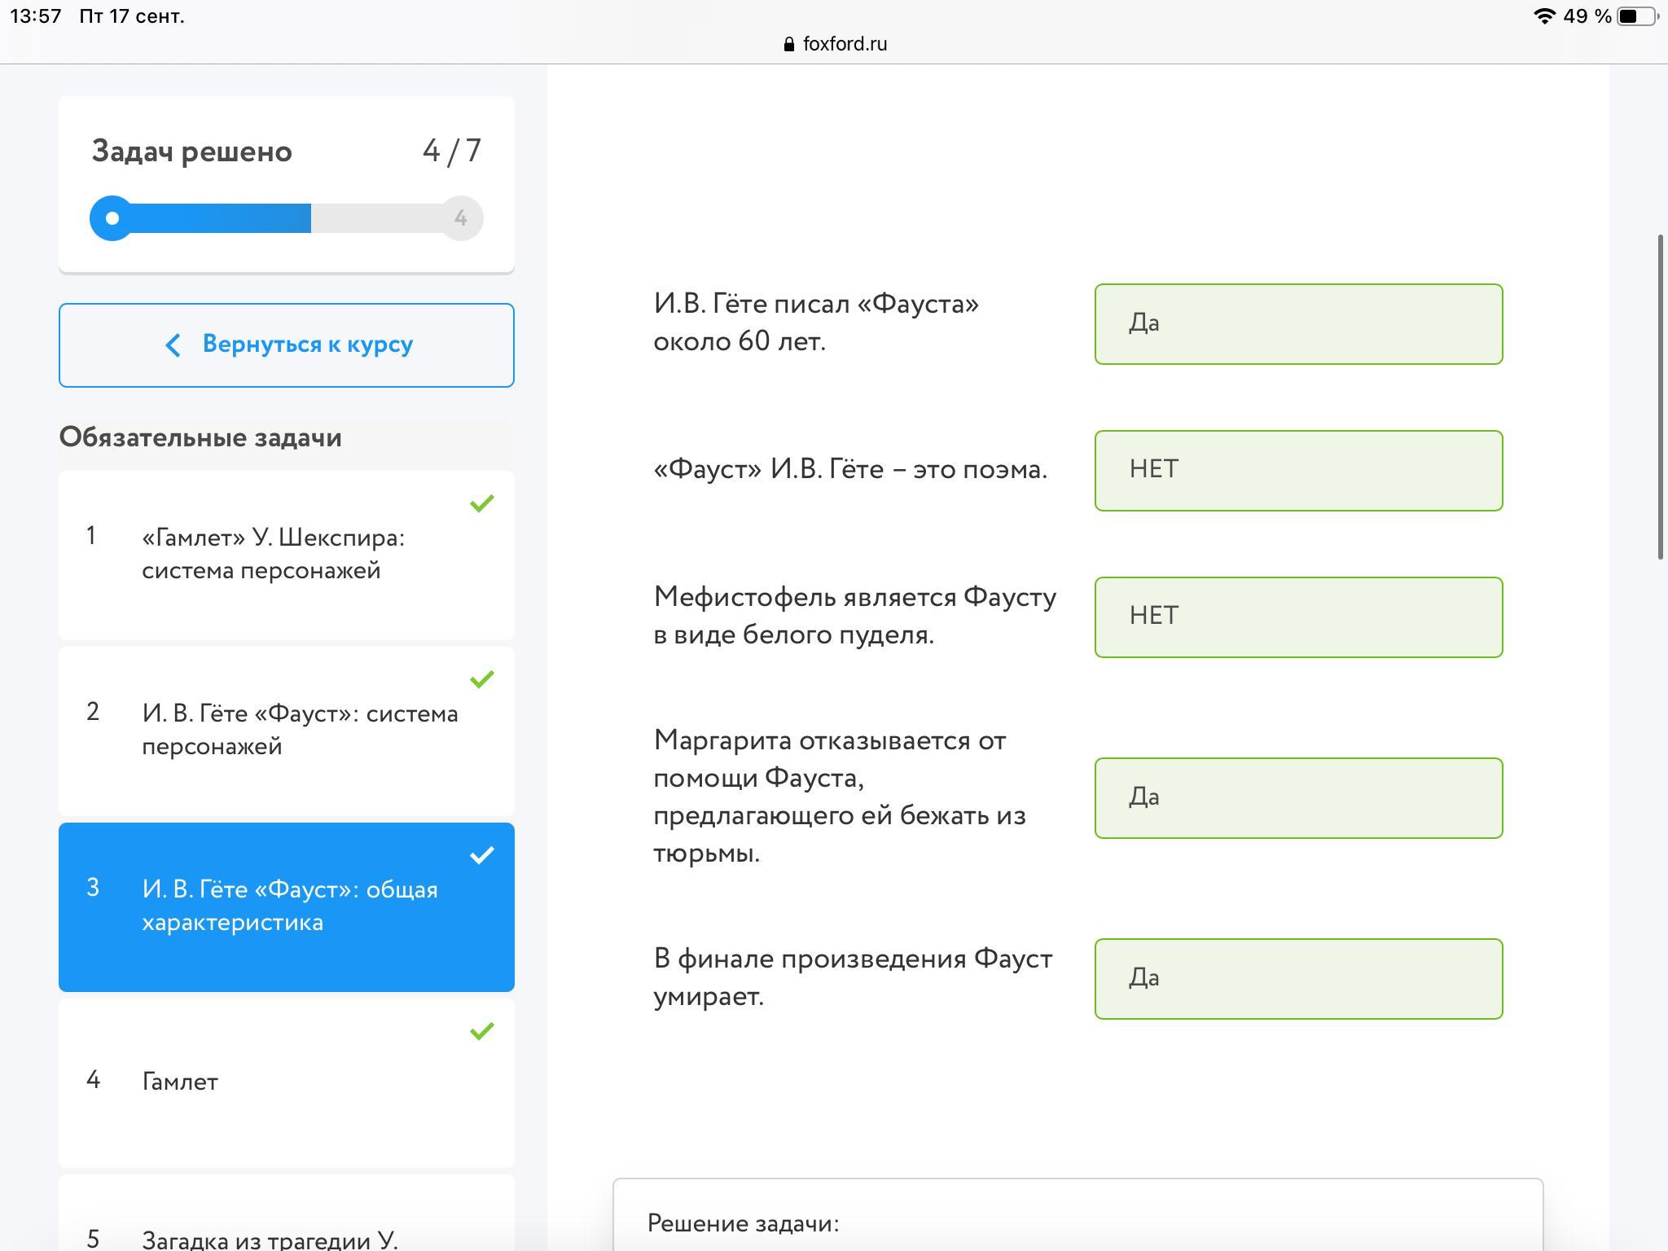The width and height of the screenshot is (1668, 1251).
Task: Click the page vertical scrollbar
Action: tap(1661, 397)
